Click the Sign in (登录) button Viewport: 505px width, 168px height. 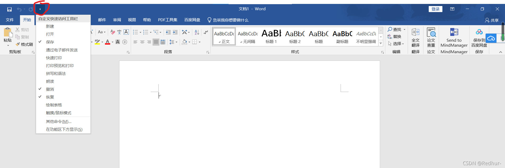click(x=436, y=9)
